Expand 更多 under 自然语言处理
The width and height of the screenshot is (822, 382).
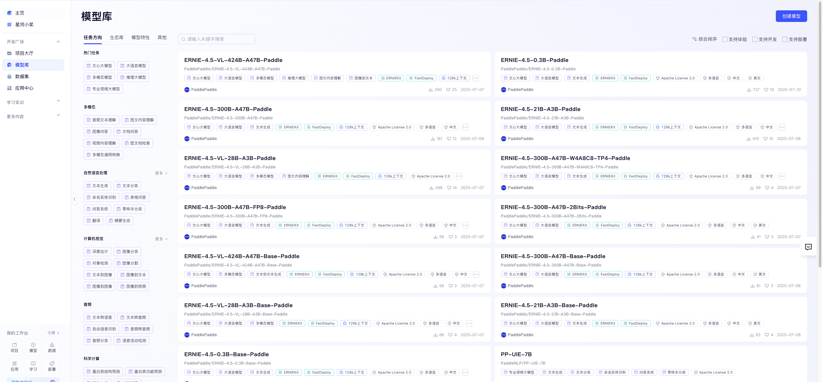pyautogui.click(x=161, y=173)
